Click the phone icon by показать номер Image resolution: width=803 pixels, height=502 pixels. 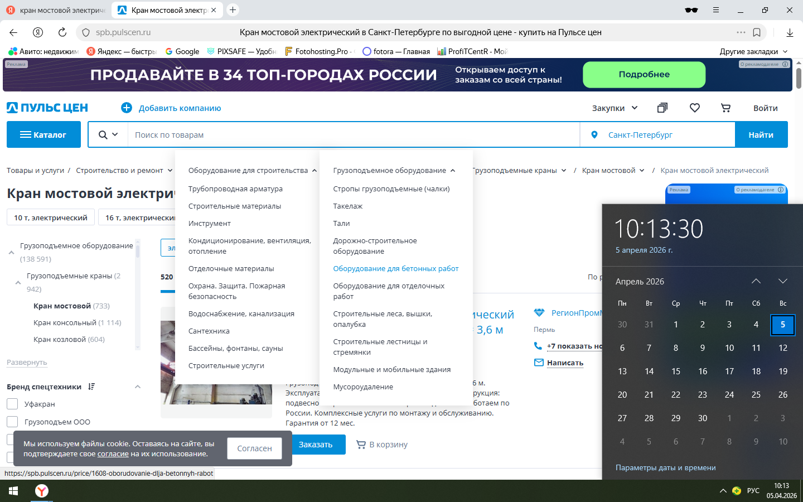pyautogui.click(x=538, y=346)
